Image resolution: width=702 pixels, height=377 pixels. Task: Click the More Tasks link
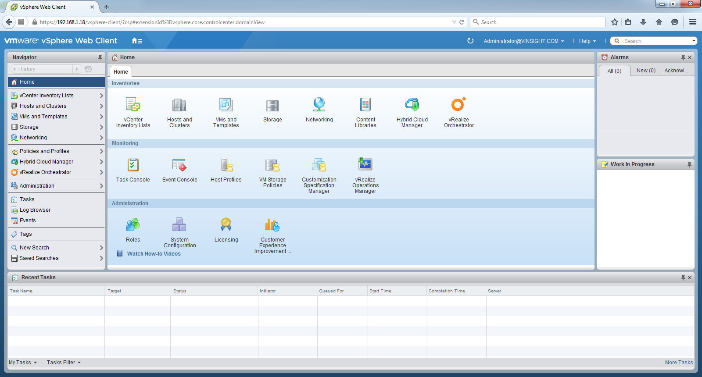point(679,363)
